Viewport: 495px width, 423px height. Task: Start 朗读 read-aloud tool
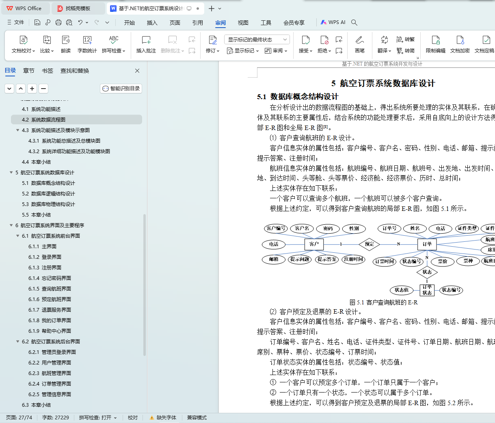(66, 40)
